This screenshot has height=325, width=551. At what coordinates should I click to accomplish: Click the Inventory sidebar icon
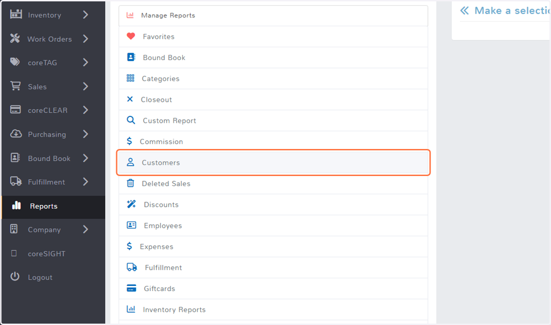click(x=16, y=15)
